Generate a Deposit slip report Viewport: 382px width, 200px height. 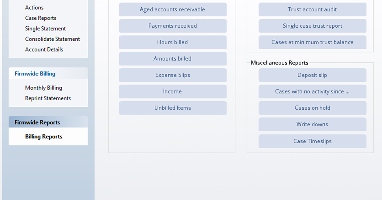click(x=312, y=75)
